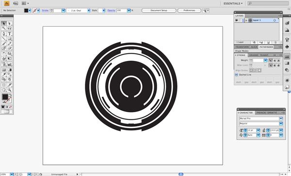This screenshot has height=176, width=291.
Task: Click the Preferences button
Action: point(189,11)
